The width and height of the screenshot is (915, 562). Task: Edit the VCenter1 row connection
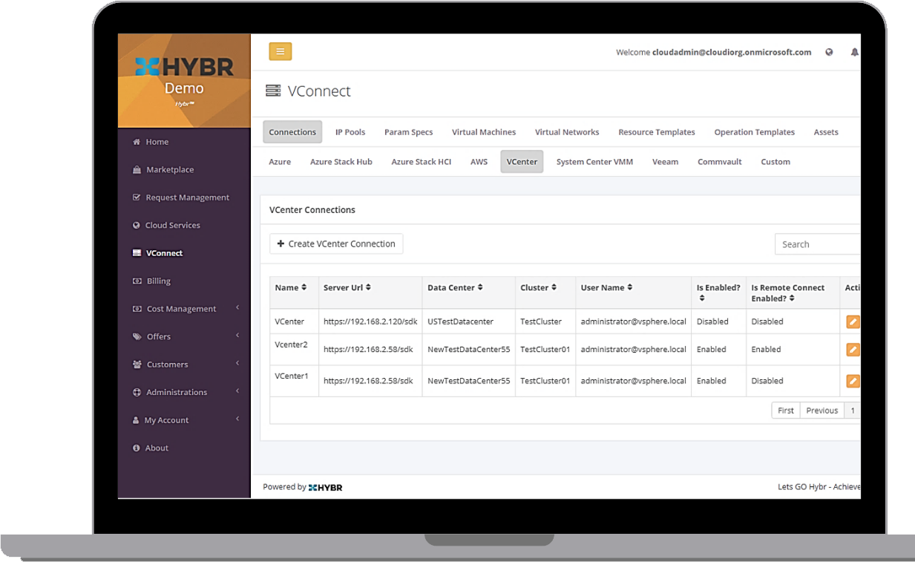(853, 381)
